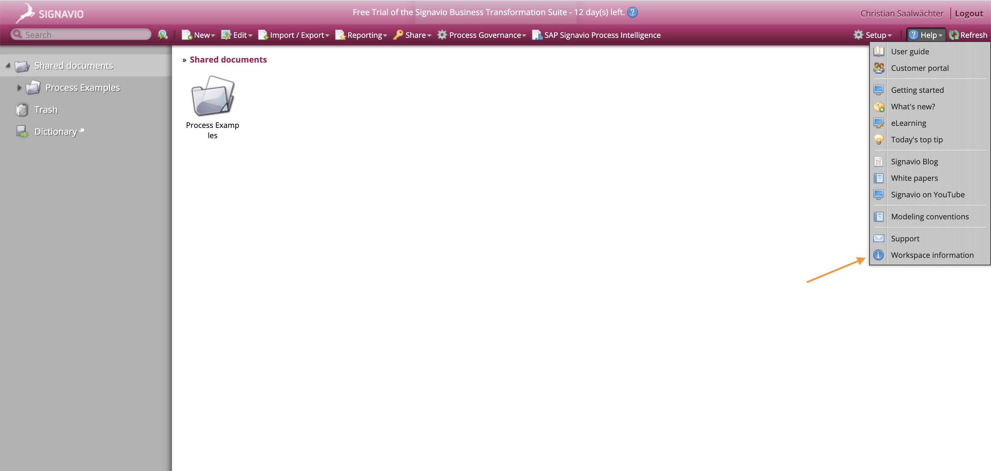This screenshot has height=471, width=991.
Task: Click the Shared documents breadcrumb link
Action: click(228, 59)
